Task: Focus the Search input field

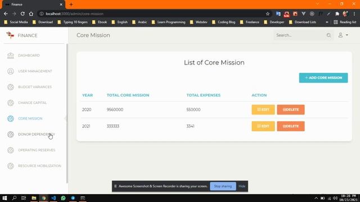Action: coord(300,35)
